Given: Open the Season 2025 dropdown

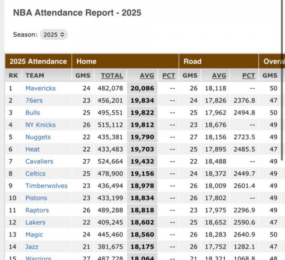Looking at the screenshot, I should [x=54, y=35].
